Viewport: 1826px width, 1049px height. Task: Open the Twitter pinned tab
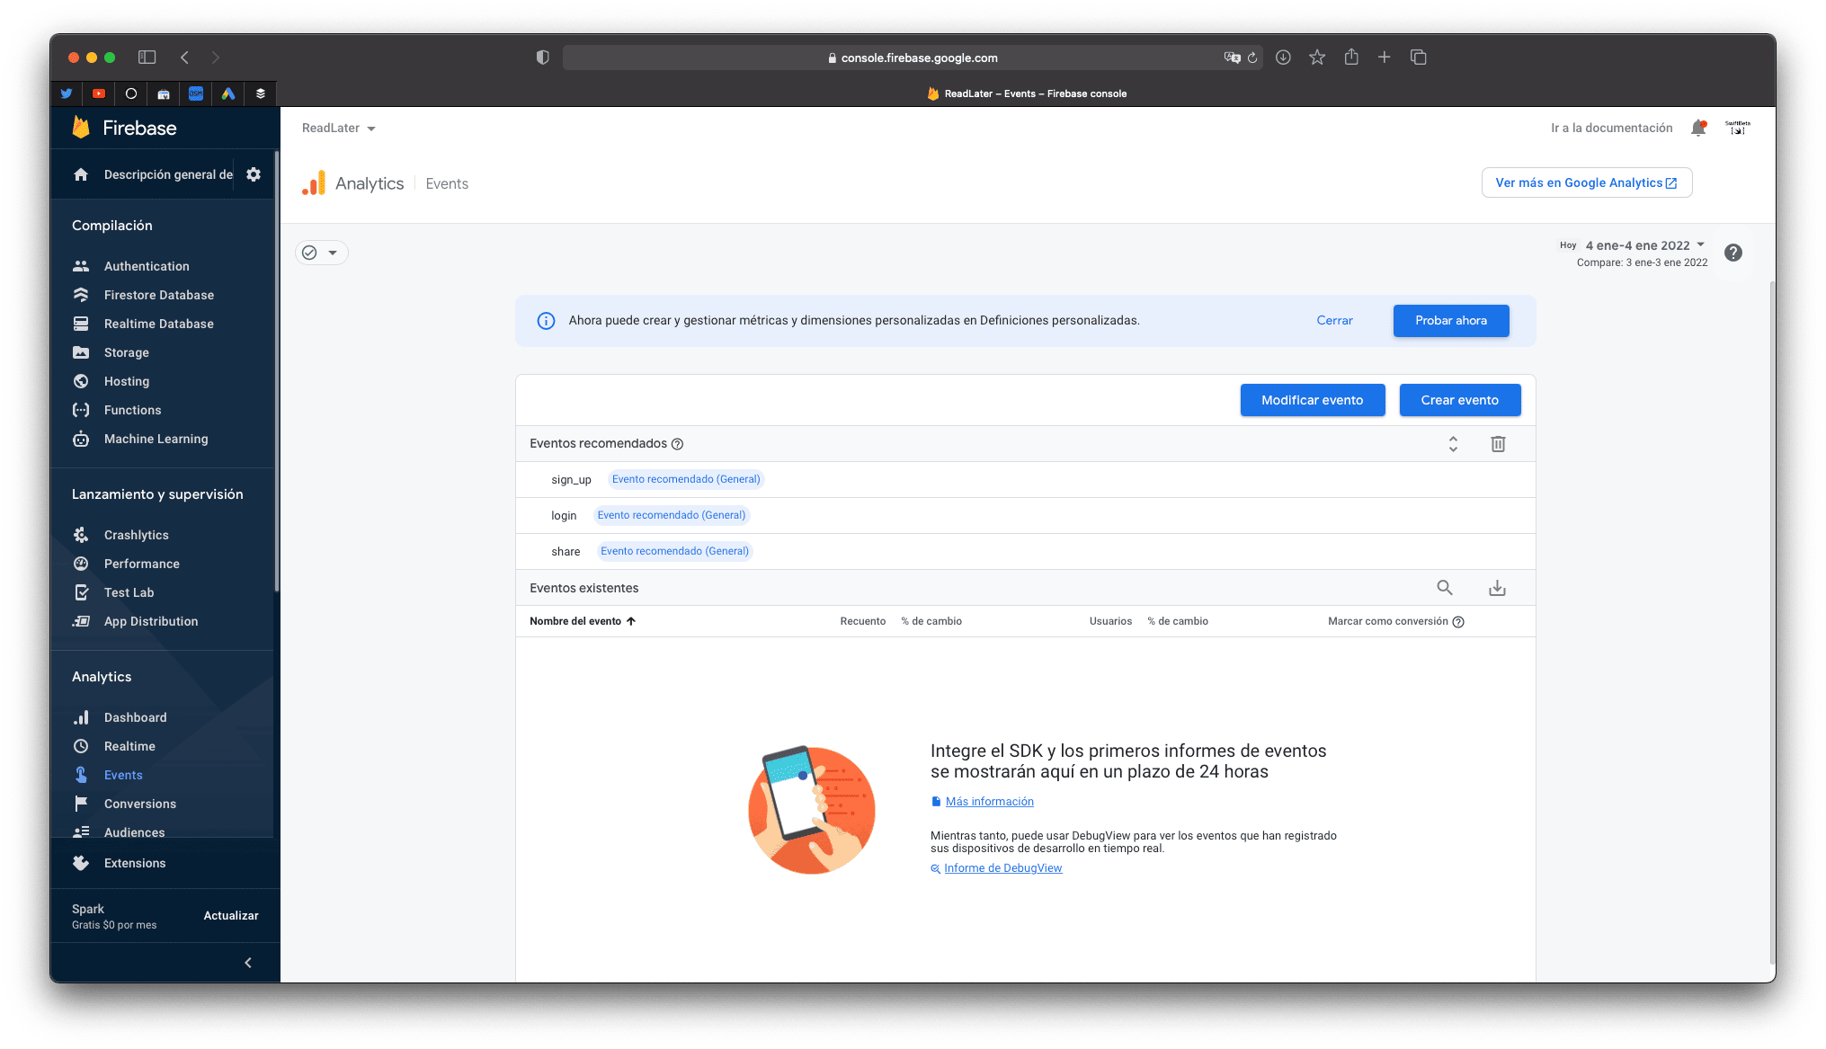(67, 93)
